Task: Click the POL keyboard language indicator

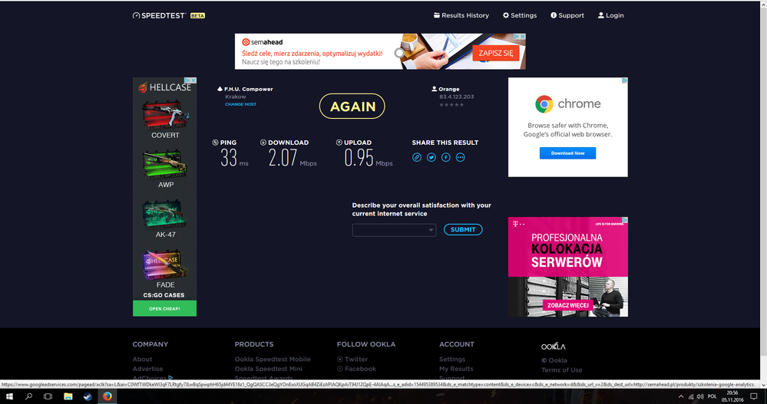Action: pos(712,396)
